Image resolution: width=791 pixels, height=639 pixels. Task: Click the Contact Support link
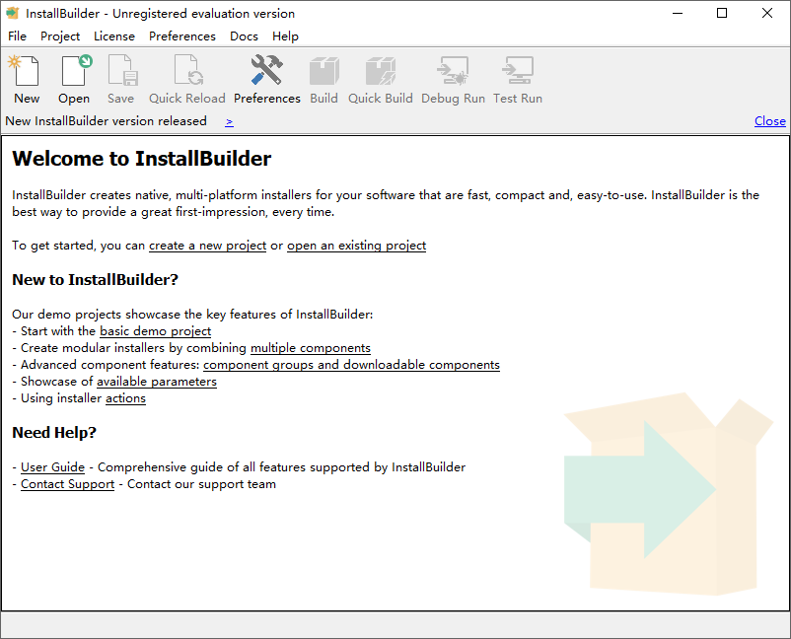click(68, 484)
